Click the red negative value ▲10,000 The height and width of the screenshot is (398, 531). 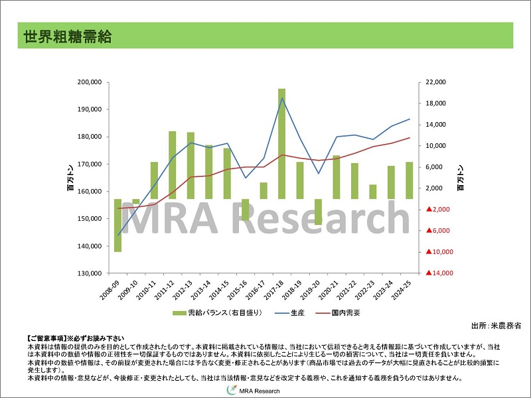click(439, 252)
